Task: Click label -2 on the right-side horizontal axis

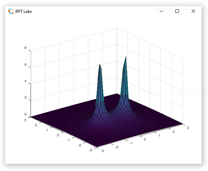Action: (117, 147)
